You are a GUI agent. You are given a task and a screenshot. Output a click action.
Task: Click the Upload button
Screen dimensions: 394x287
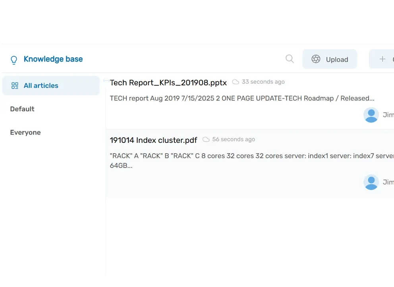point(330,59)
